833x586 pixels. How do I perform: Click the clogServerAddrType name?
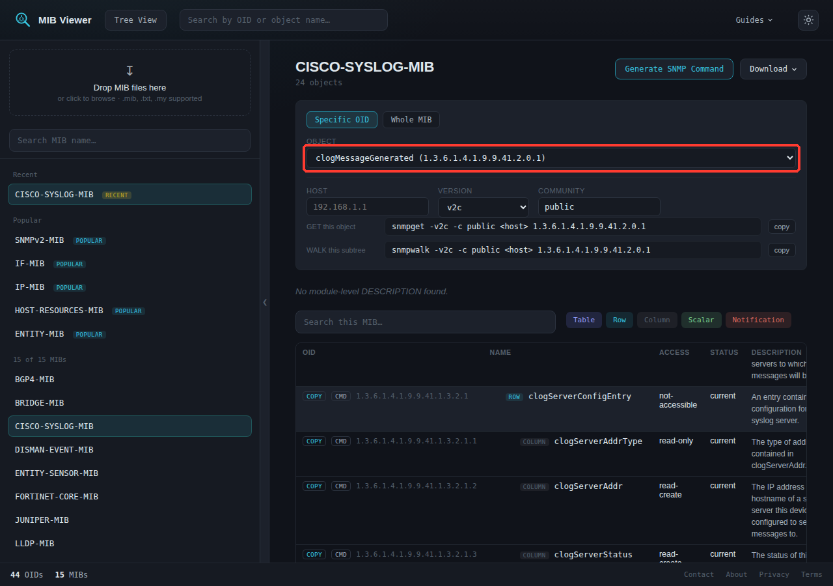(x=598, y=441)
